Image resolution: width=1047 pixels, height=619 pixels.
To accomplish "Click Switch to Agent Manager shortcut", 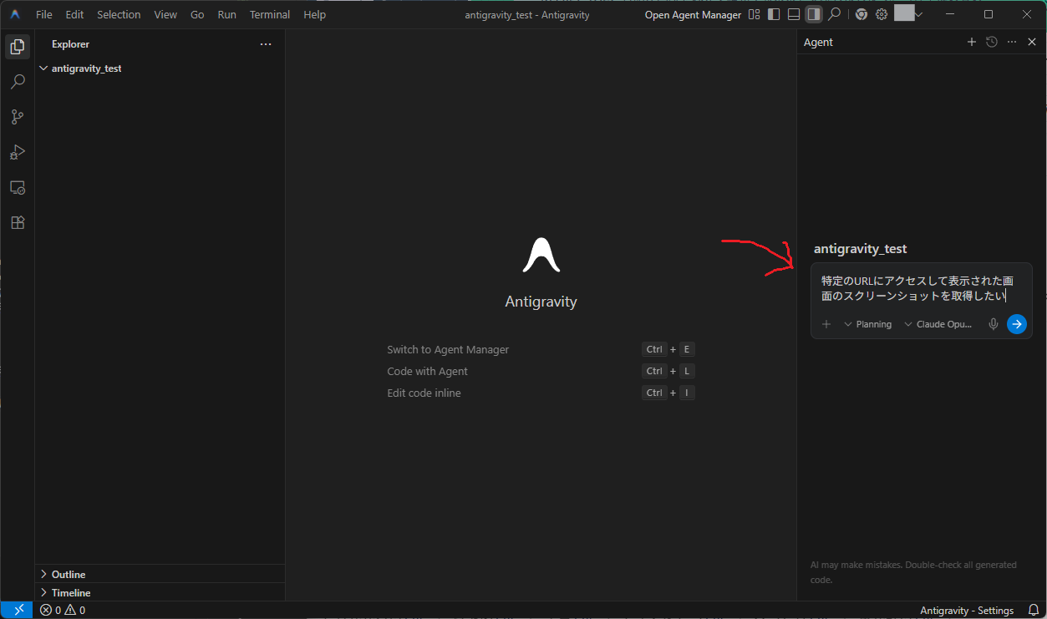I will click(x=448, y=349).
